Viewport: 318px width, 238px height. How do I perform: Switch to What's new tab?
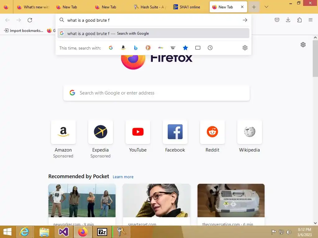[33, 7]
